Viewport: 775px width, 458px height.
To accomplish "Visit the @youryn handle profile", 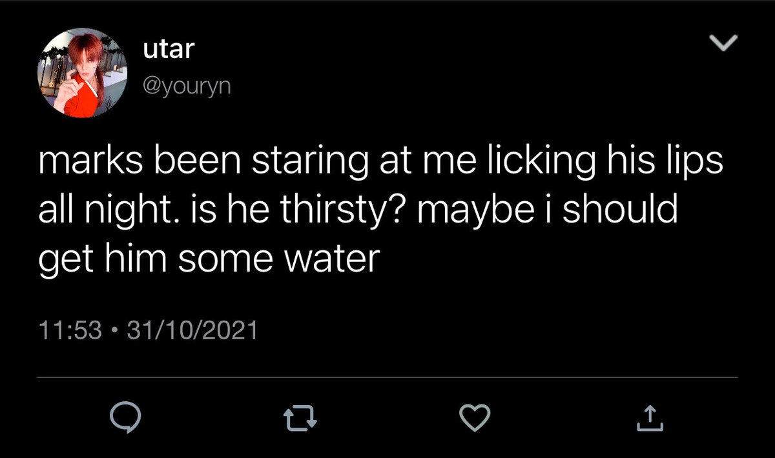I will (x=184, y=85).
